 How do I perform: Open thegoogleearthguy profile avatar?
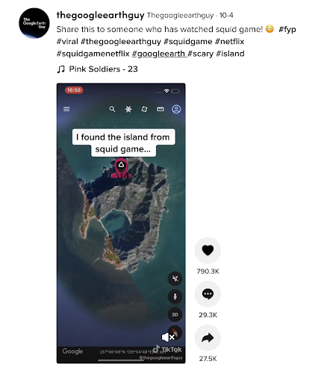[x=34, y=23]
